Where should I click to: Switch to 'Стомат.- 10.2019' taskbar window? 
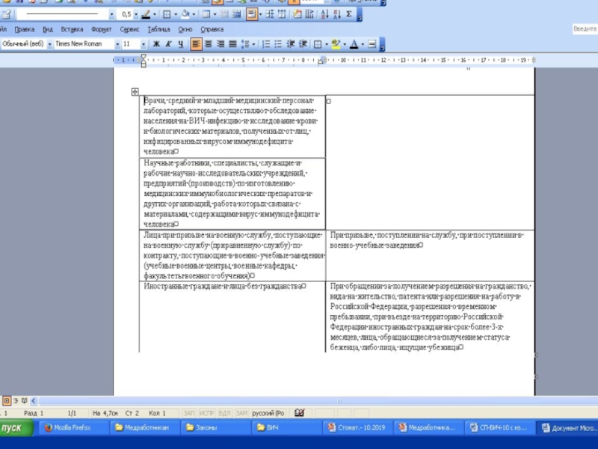click(357, 427)
